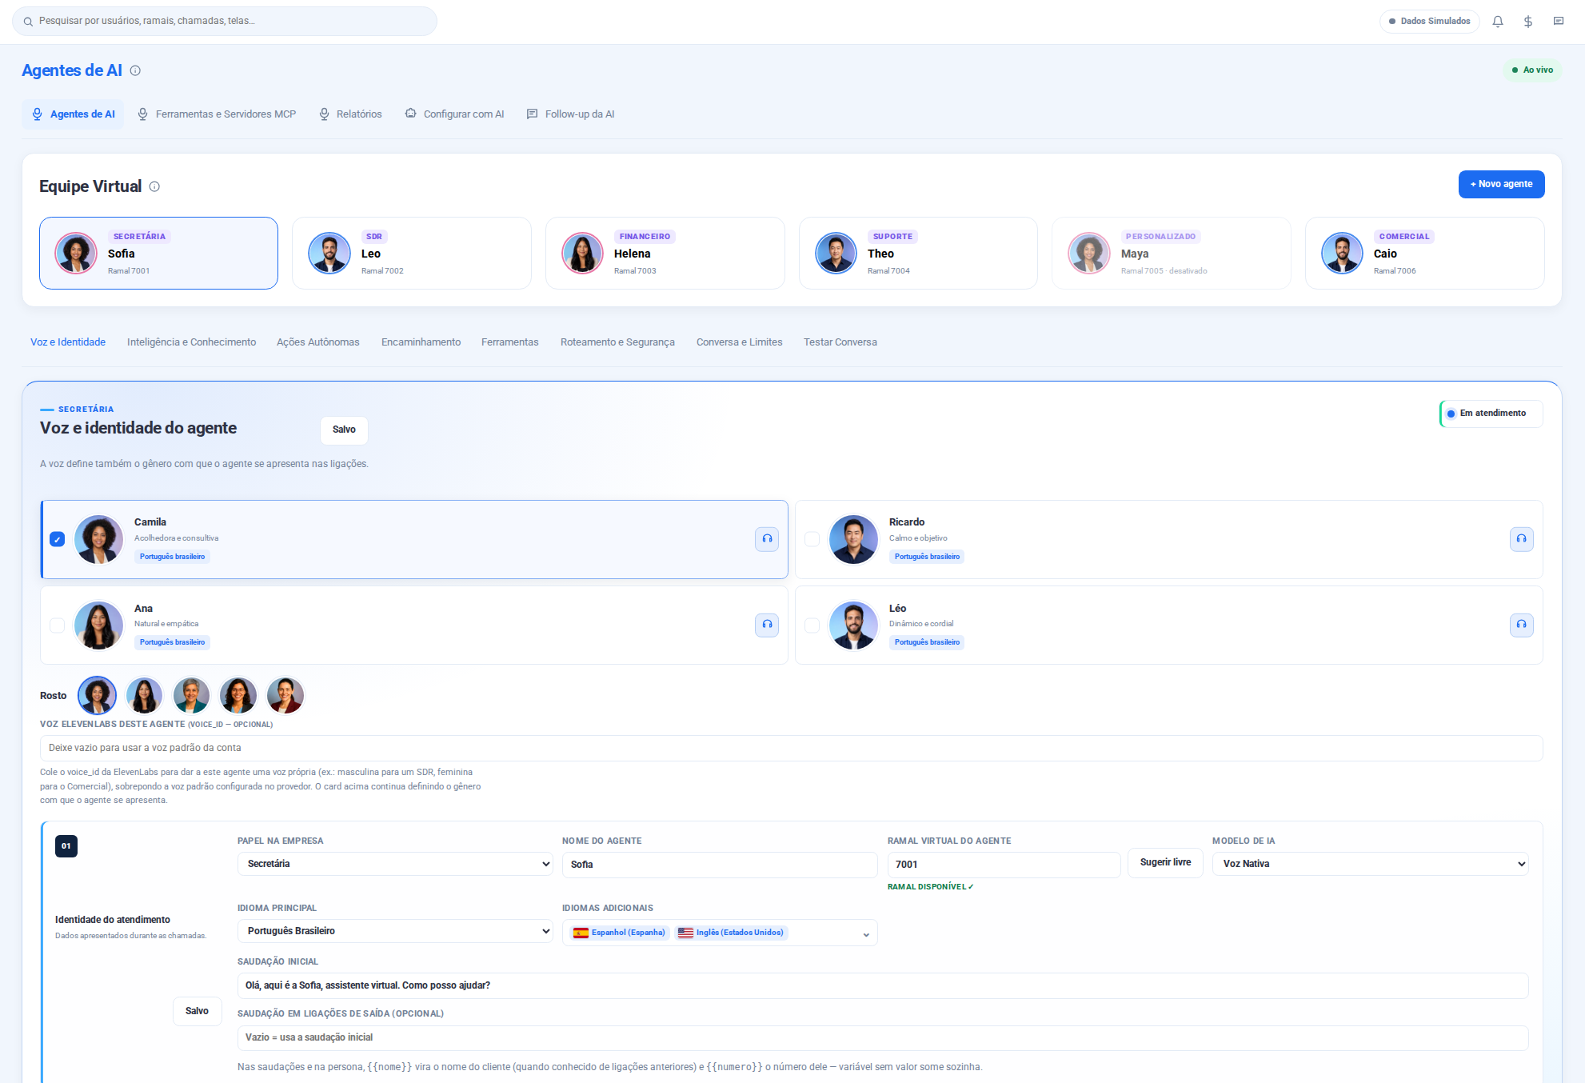Expand the Idiomas Adicionais selector arrow

866,935
